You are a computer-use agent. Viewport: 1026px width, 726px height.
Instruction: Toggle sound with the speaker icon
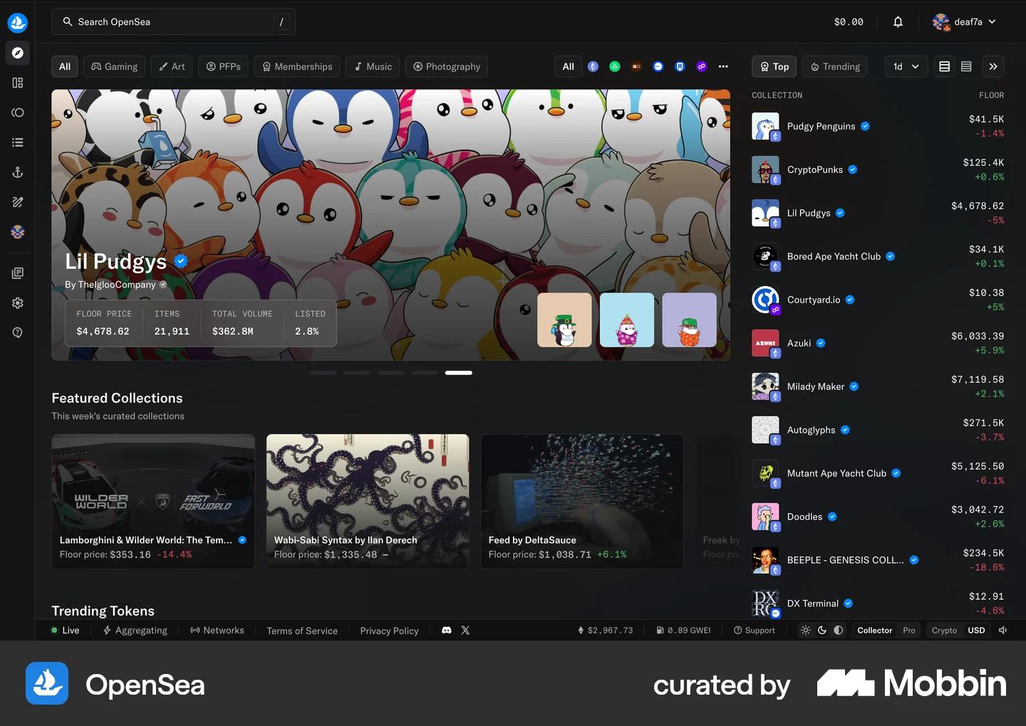coord(1003,631)
